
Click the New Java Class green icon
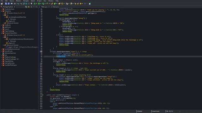pos(55,4)
